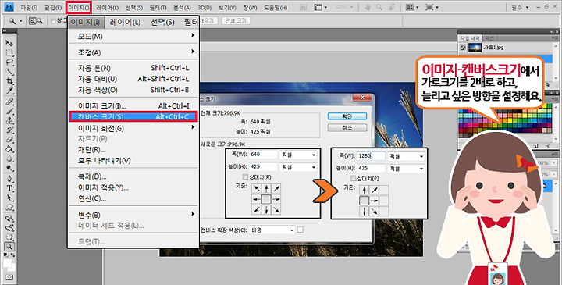This screenshot has height=285, width=562.
Task: Expand the 이미지 회전(G) submenu
Action: click(133, 128)
